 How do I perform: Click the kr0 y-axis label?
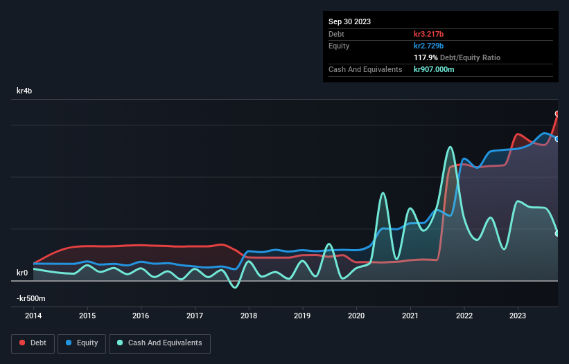coord(22,273)
